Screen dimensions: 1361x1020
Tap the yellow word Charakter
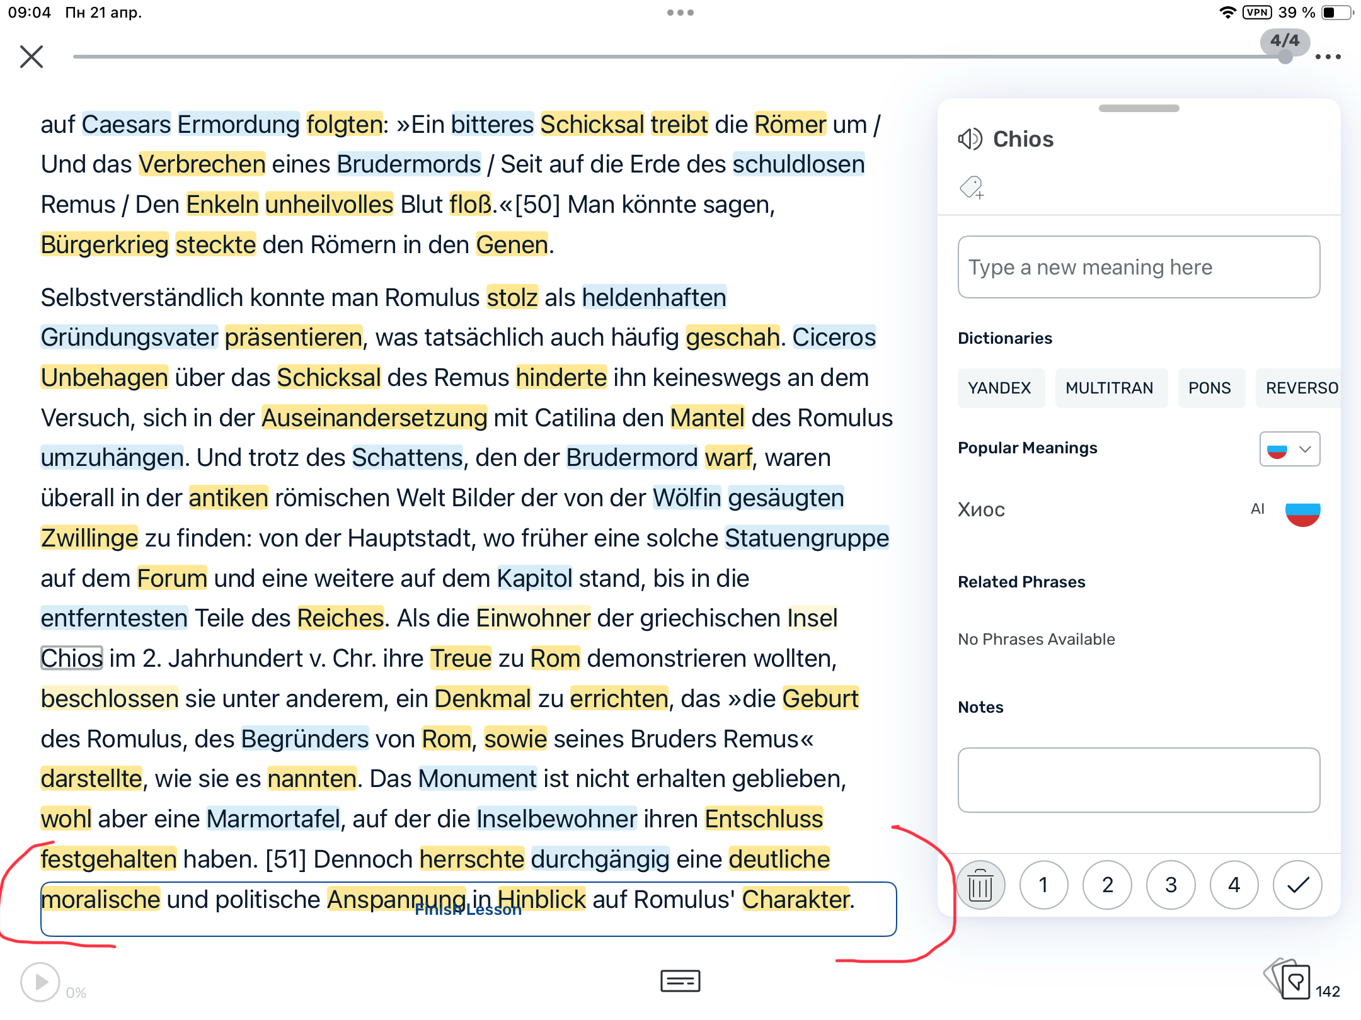pos(796,899)
